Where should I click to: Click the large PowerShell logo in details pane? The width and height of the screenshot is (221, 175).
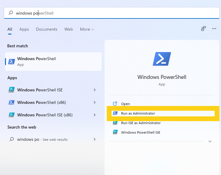pos(162,59)
